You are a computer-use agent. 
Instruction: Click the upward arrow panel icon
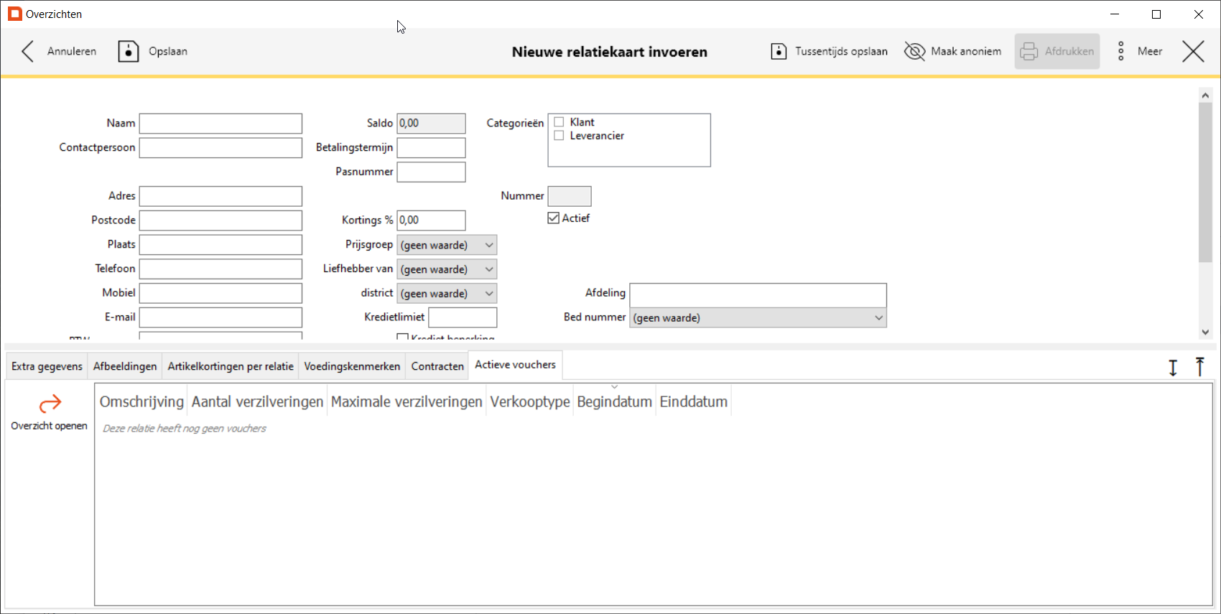[x=1199, y=367]
